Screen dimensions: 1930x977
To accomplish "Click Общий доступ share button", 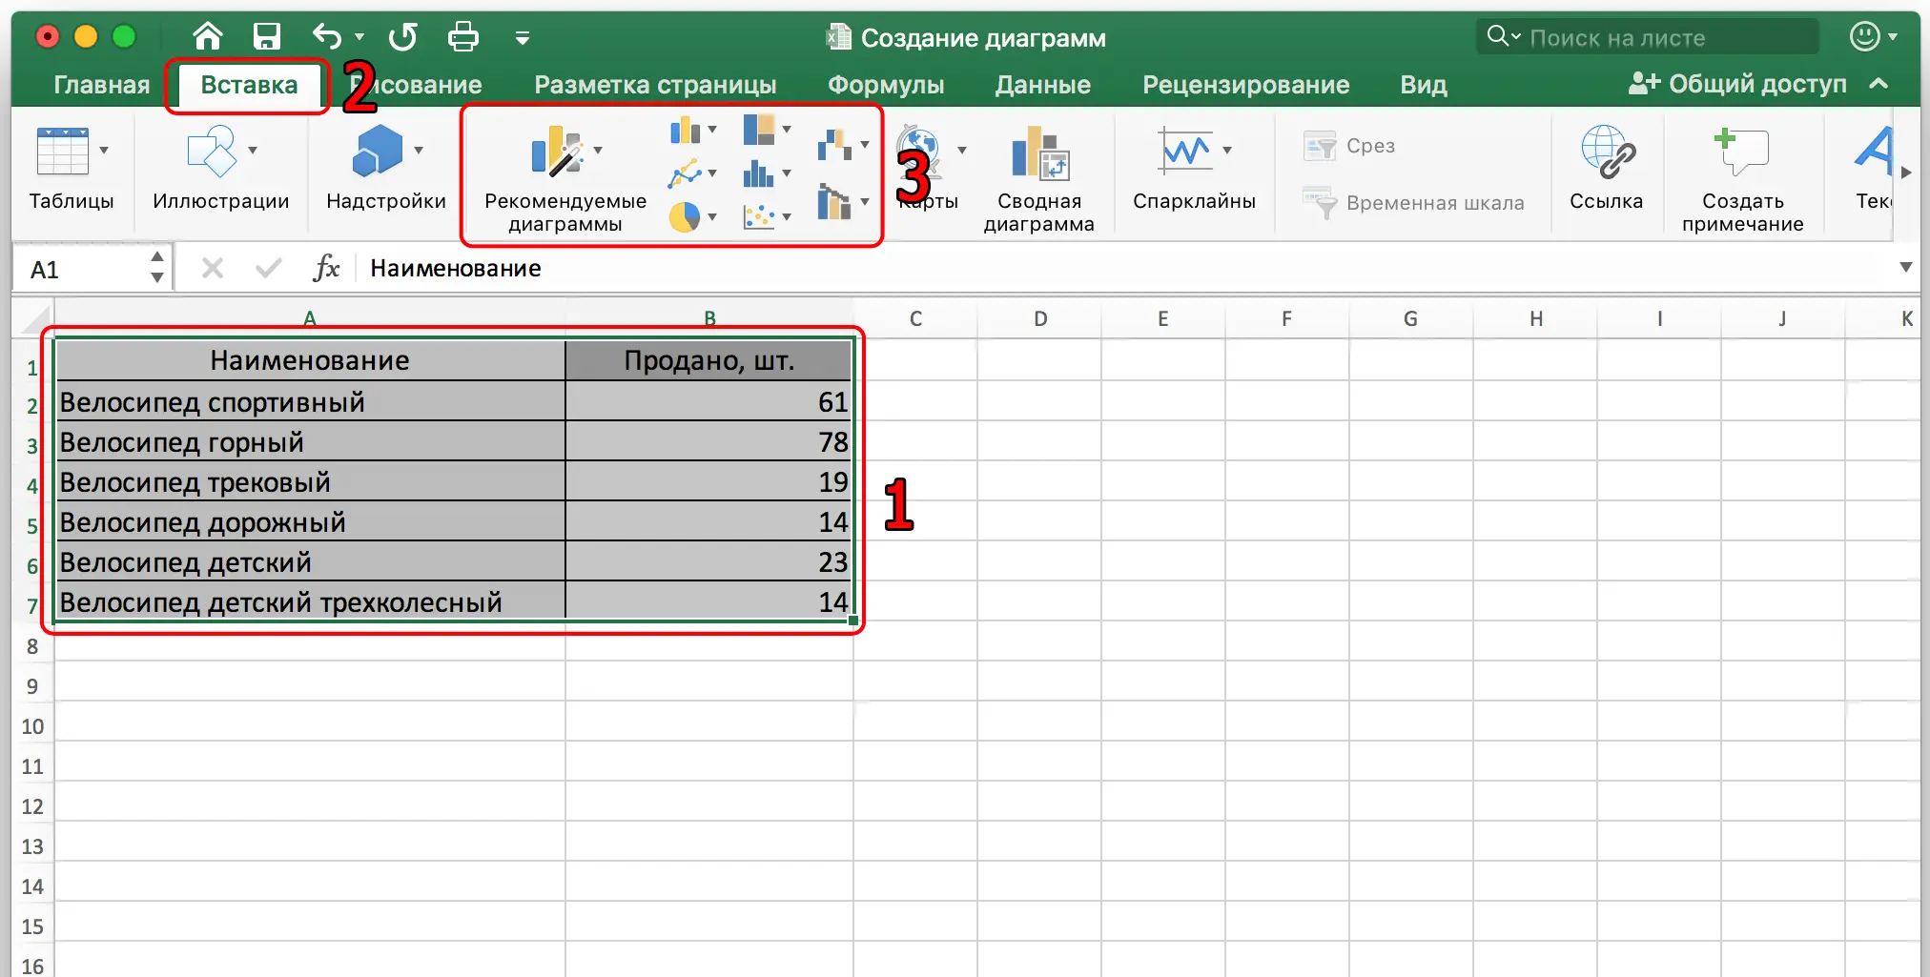I will [1737, 84].
